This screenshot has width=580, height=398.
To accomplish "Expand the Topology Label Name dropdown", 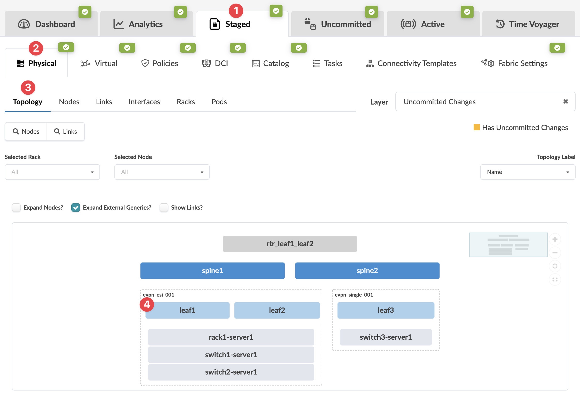I will point(528,172).
